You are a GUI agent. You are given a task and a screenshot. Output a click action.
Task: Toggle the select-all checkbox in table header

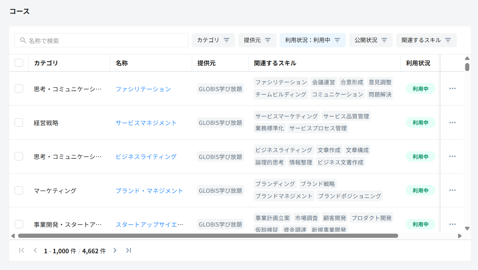(19, 63)
